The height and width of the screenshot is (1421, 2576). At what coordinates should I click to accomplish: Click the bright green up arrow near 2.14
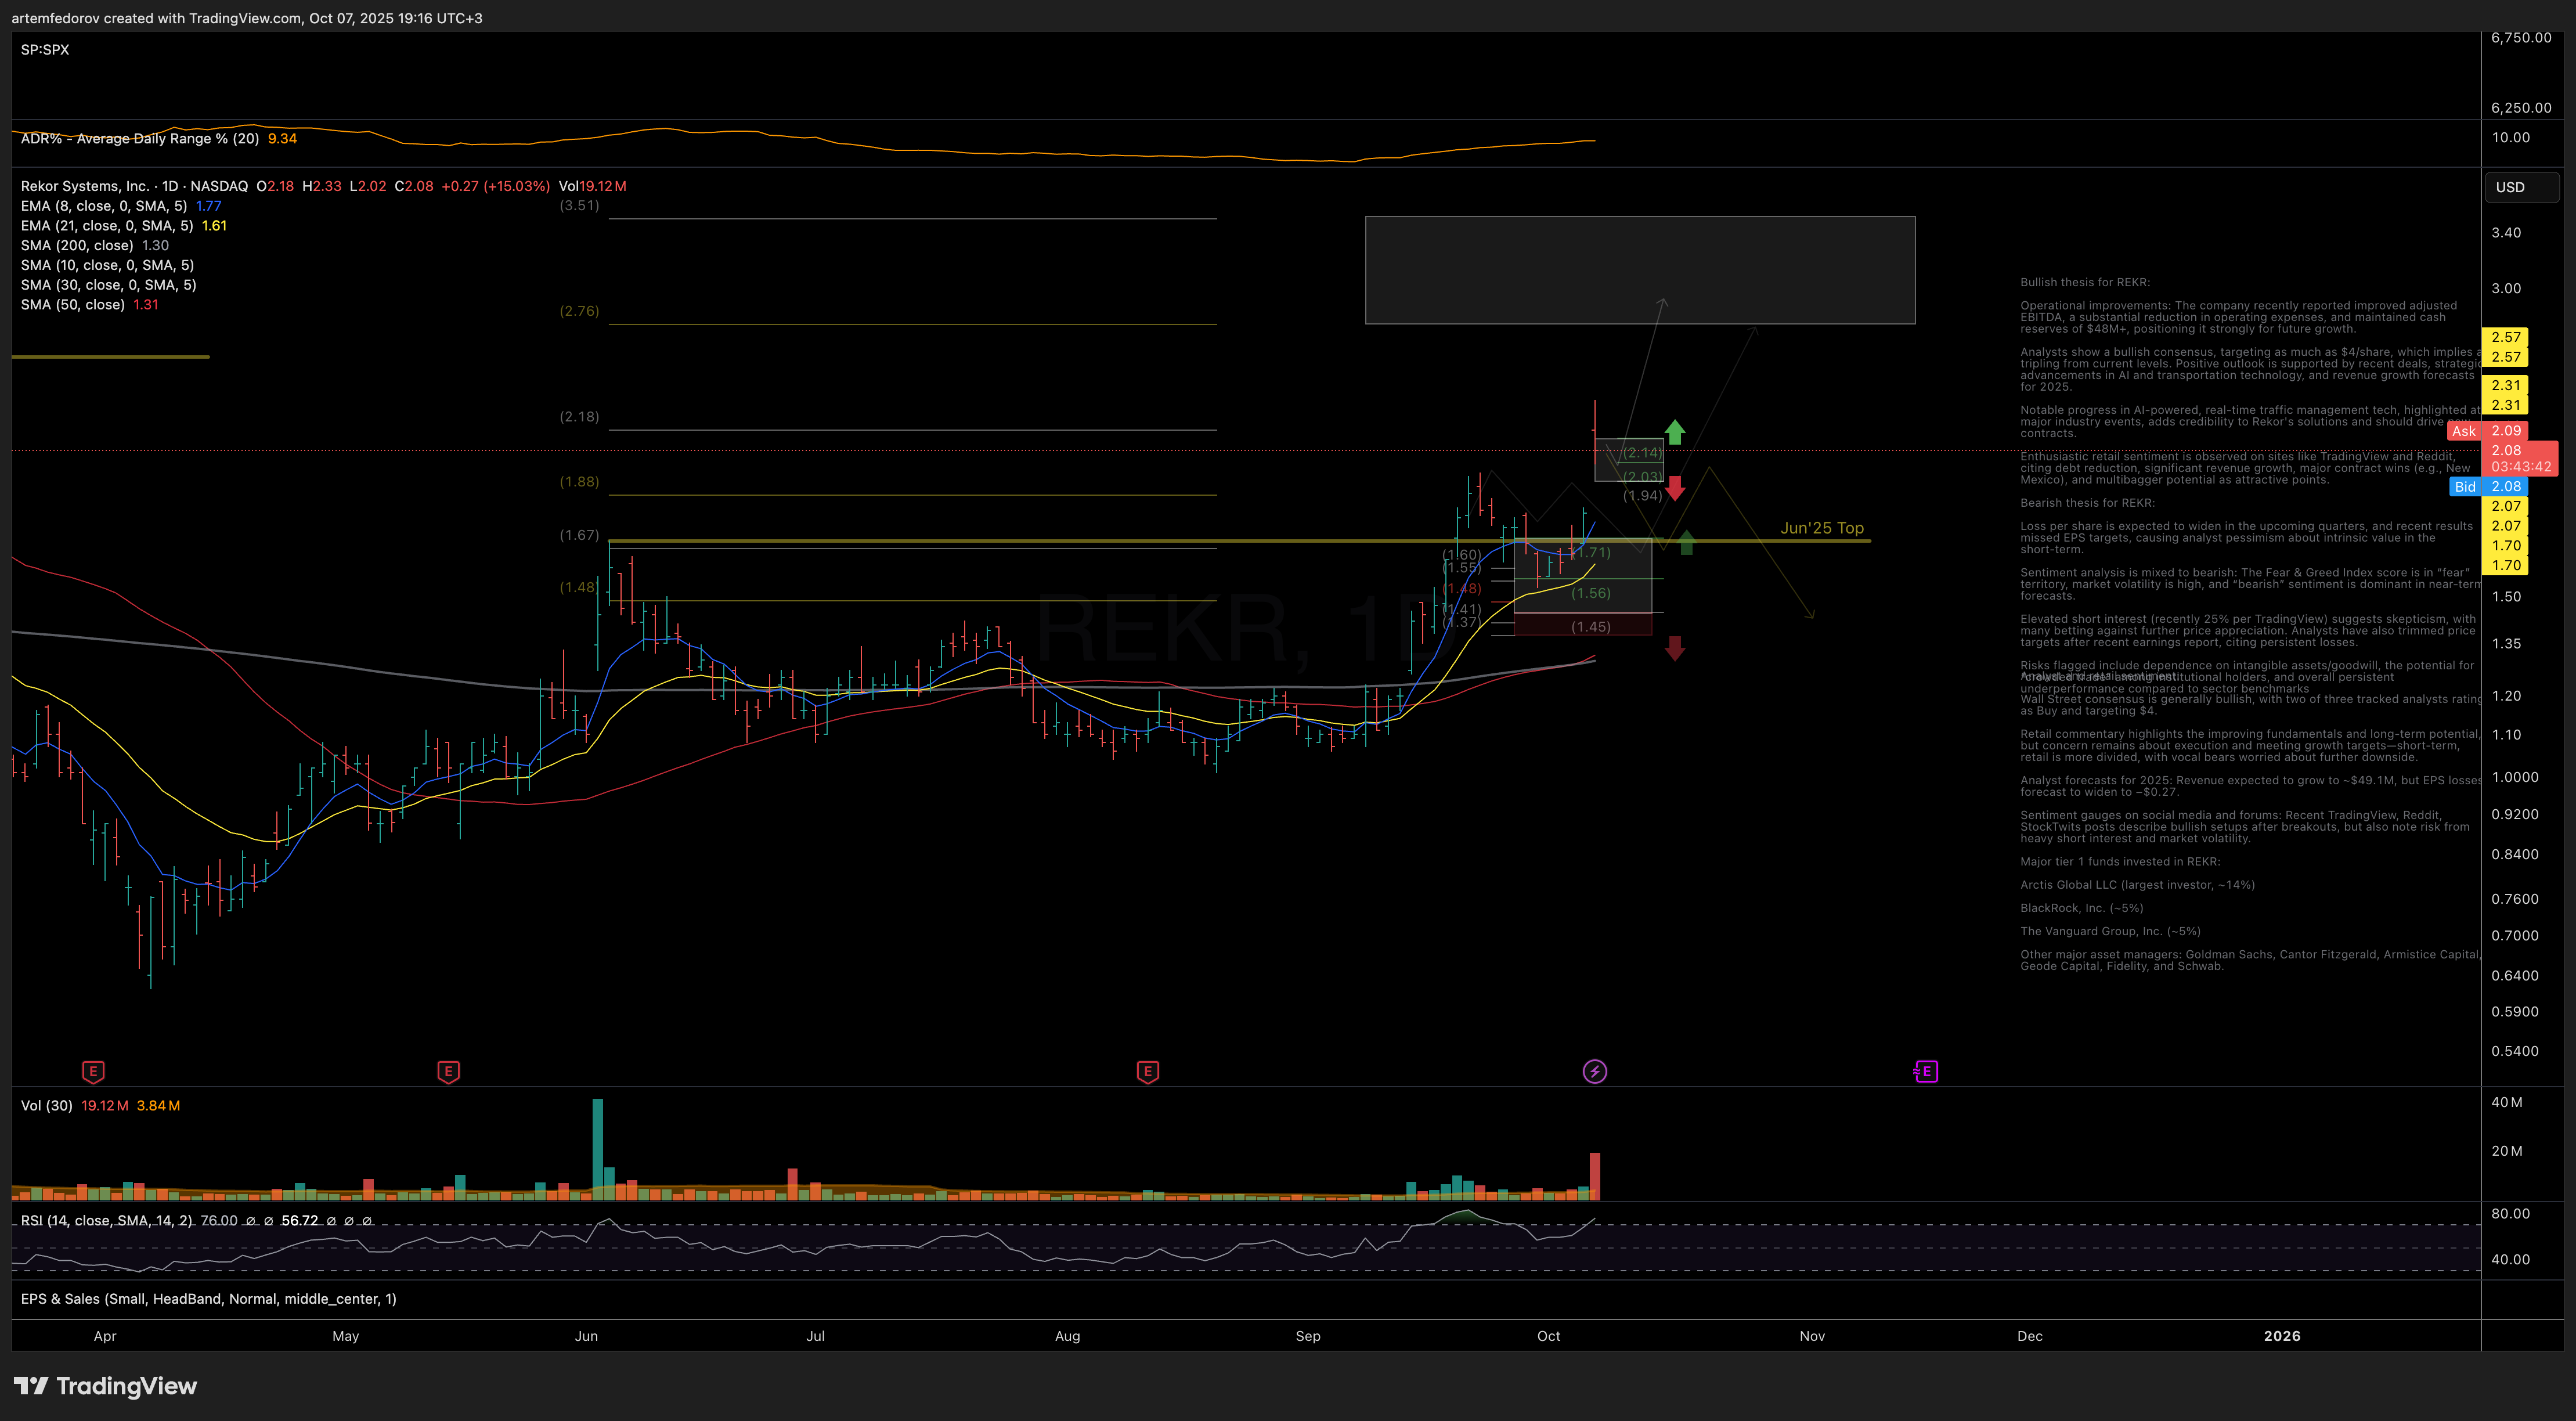point(1675,432)
